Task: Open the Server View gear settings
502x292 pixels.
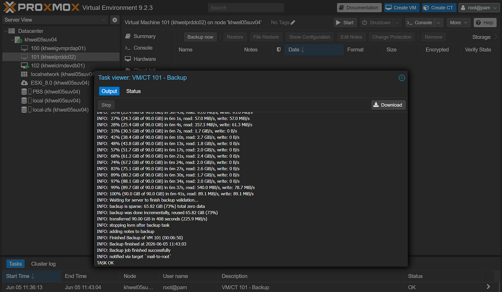Action: point(115,20)
